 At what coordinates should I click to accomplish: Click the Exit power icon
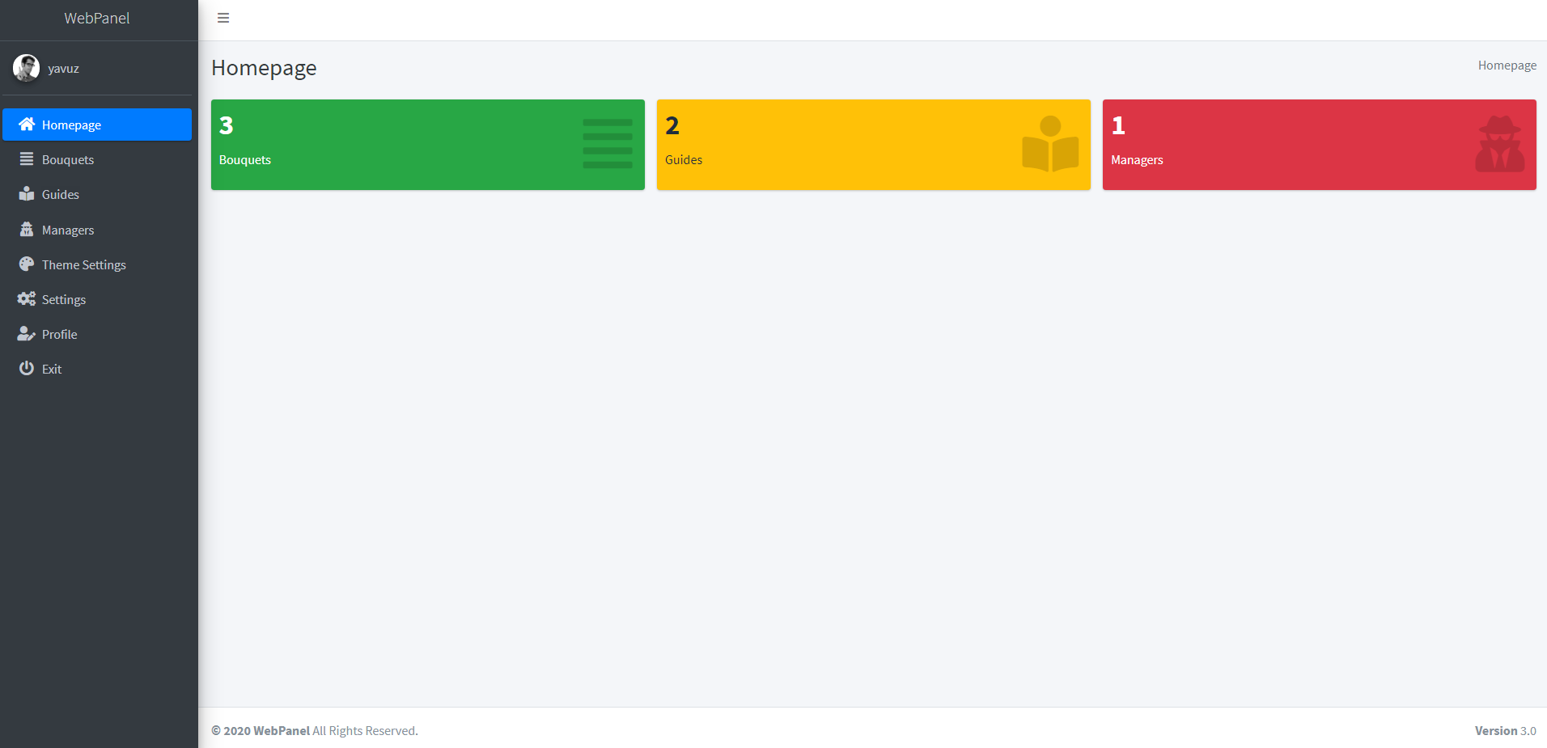point(27,369)
